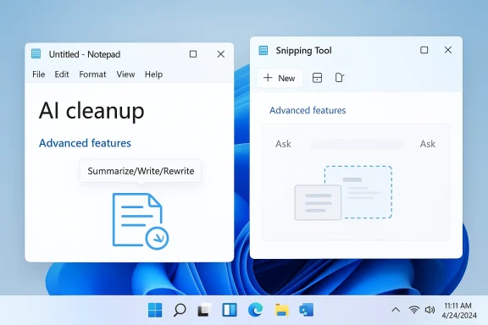Open Wi-Fi network settings in system tray
The width and height of the screenshot is (488, 325).
414,310
